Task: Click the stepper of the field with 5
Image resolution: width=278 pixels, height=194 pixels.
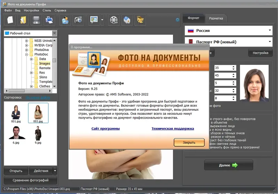Action: [234, 83]
